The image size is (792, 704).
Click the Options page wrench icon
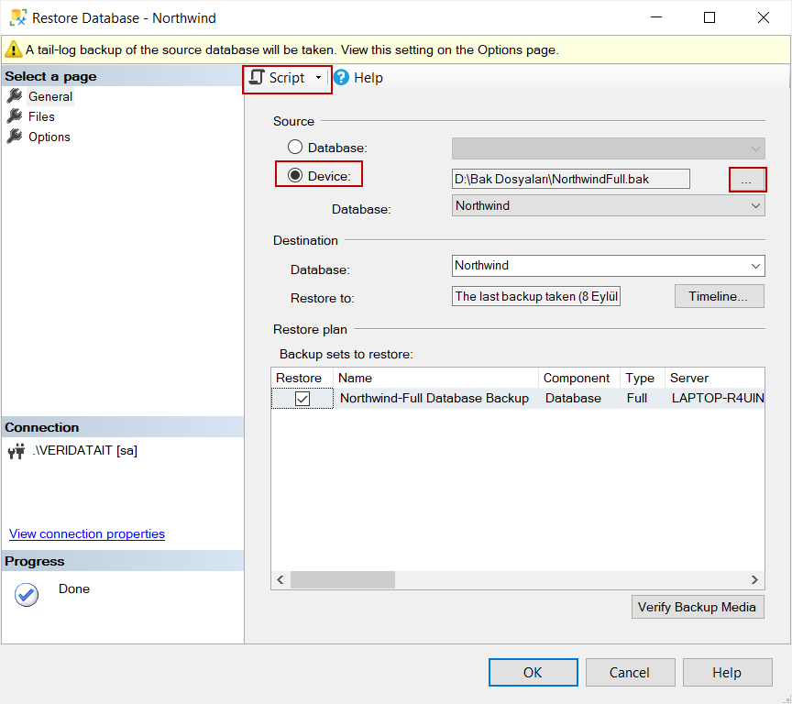pyautogui.click(x=16, y=136)
